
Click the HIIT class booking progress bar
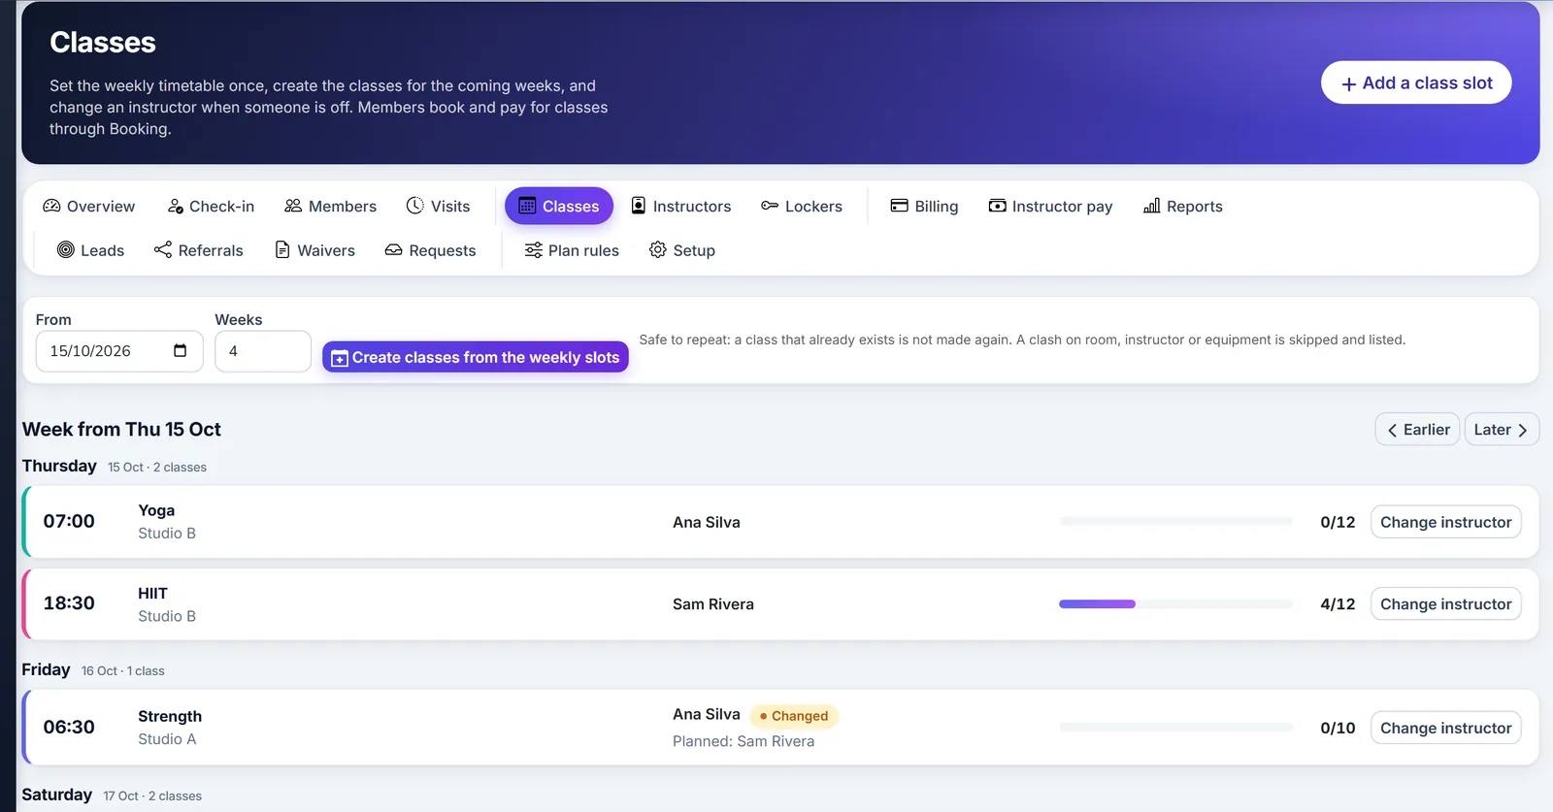[x=1175, y=603]
